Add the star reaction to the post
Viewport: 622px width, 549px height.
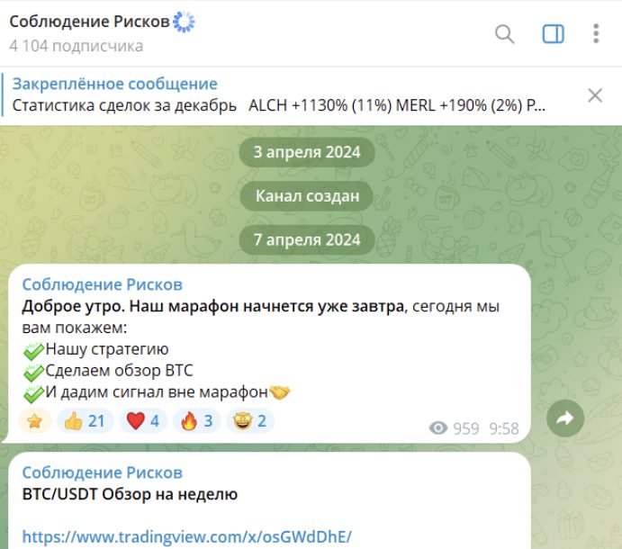pyautogui.click(x=35, y=421)
